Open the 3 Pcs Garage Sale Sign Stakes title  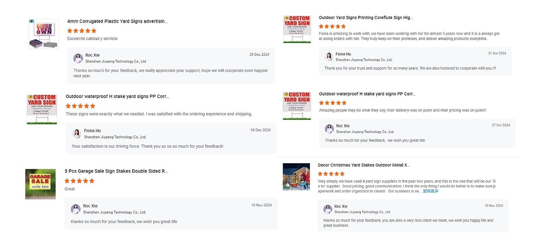116,171
